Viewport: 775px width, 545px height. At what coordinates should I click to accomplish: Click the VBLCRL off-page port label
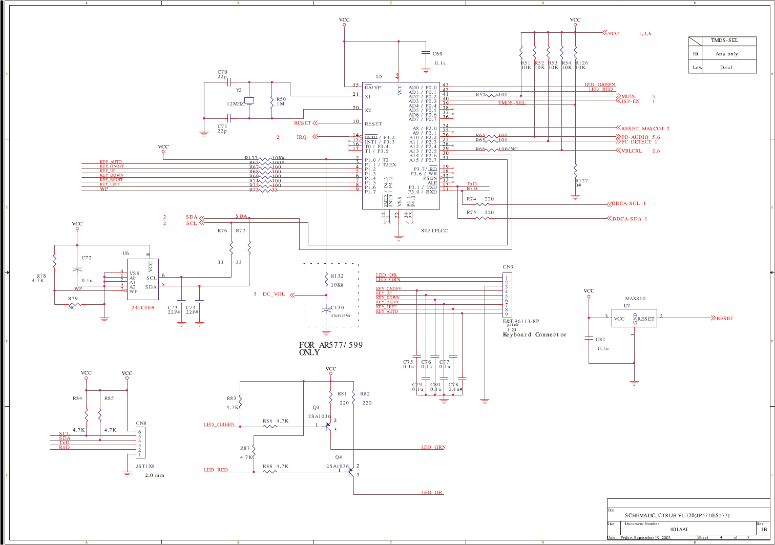coord(631,151)
